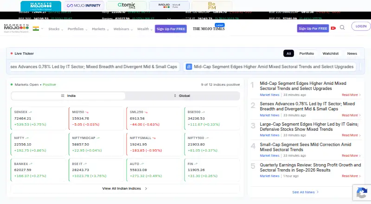
Task: Open the MarketsMojo logo in navbar
Action: click(x=16, y=28)
